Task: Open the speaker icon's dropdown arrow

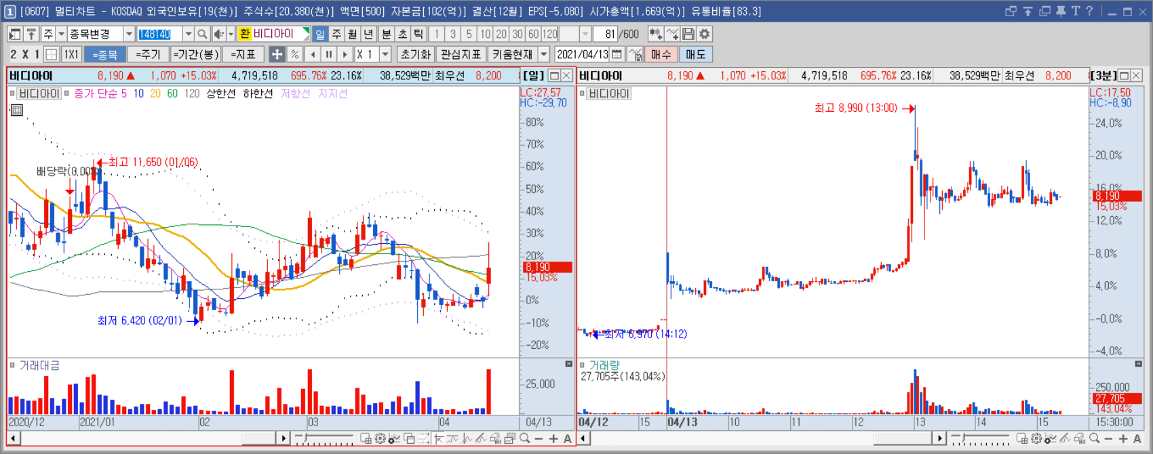Action: [x=231, y=34]
